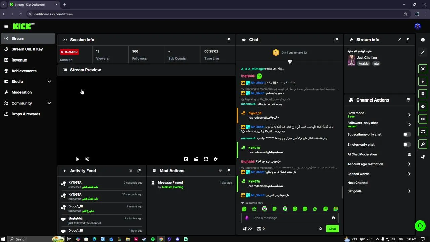Open Drops & rewards
This screenshot has height=242, width=430.
point(28,114)
